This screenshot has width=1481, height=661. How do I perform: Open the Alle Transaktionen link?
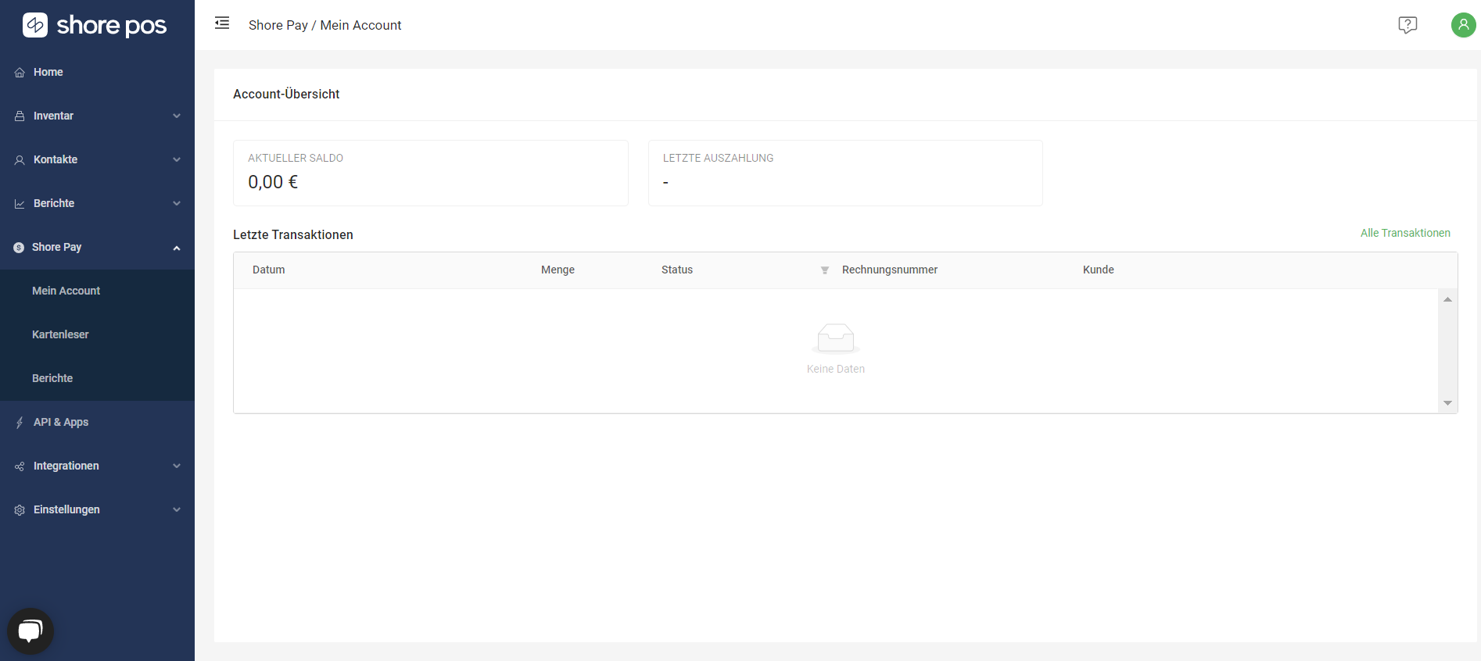(x=1404, y=233)
